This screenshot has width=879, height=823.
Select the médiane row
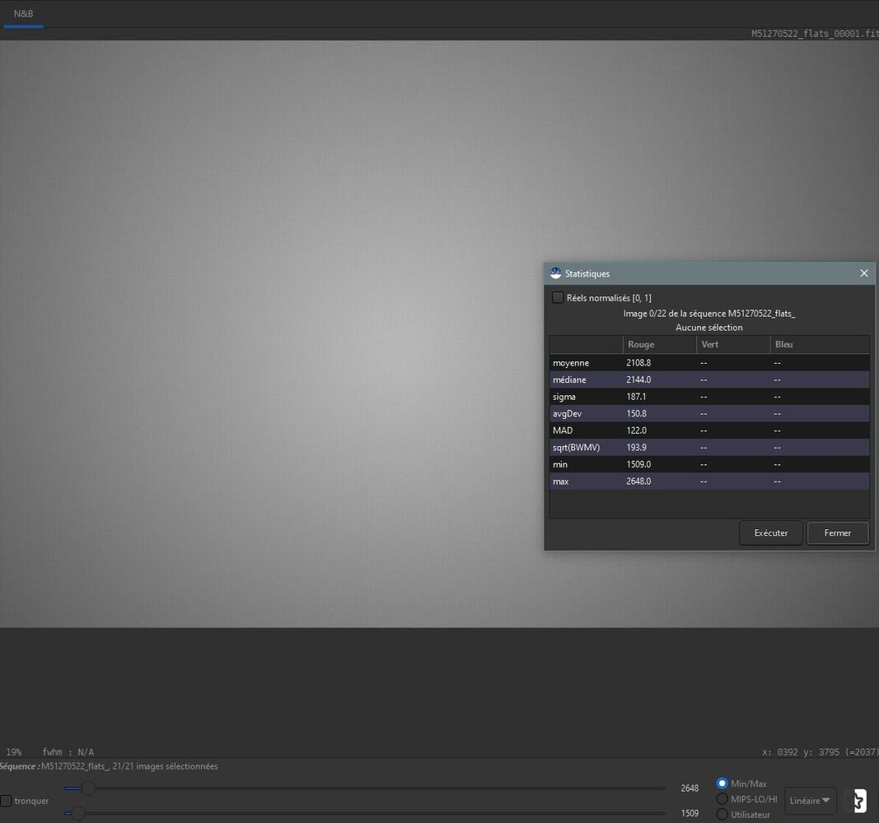click(x=709, y=379)
